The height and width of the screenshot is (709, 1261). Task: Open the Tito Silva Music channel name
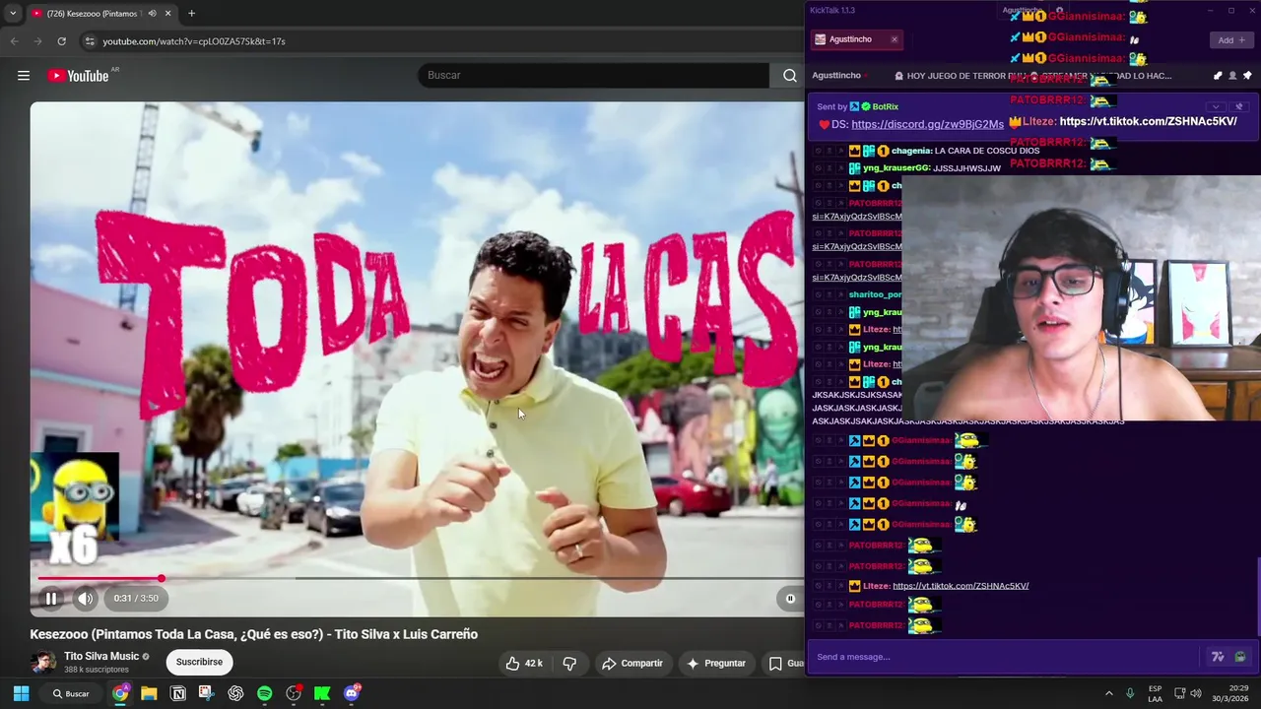tap(101, 656)
